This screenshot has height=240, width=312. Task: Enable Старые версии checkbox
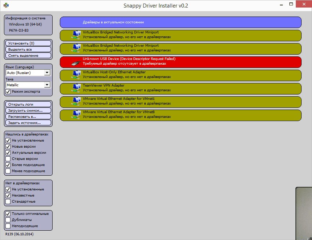(8, 158)
